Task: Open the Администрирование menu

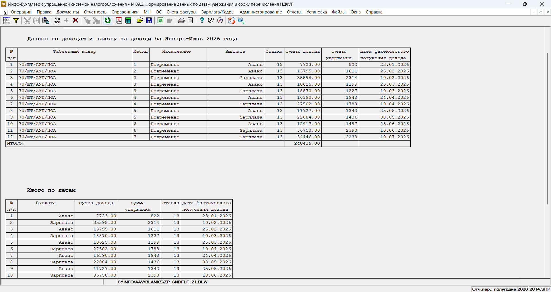Action: (261, 12)
